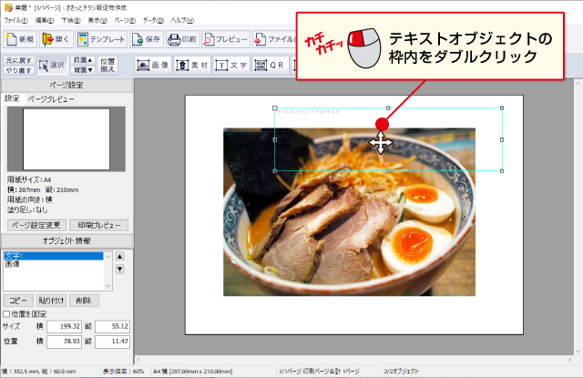This screenshot has width=583, height=378.
Task: Open the ファイル menu
Action: [x=15, y=19]
